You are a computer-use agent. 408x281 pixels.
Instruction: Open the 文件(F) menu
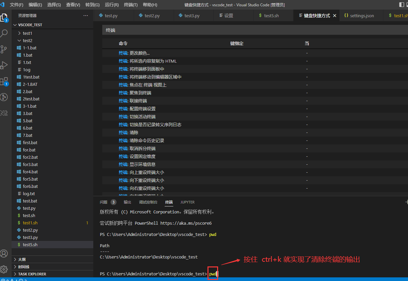17,5
